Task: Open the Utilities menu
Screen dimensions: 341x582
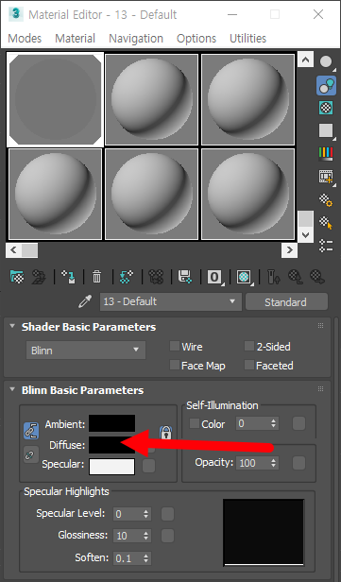Action: [247, 38]
